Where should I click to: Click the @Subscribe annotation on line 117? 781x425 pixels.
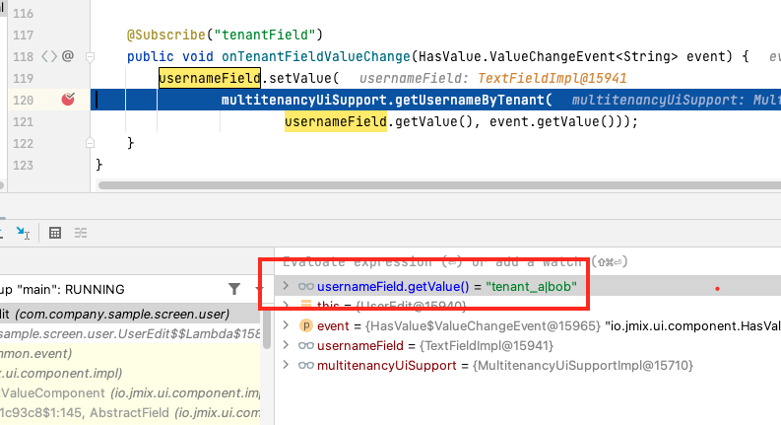pos(165,35)
